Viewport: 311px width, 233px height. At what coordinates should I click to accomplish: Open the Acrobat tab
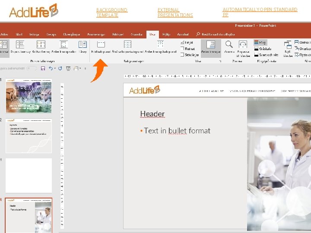[x=183, y=34]
